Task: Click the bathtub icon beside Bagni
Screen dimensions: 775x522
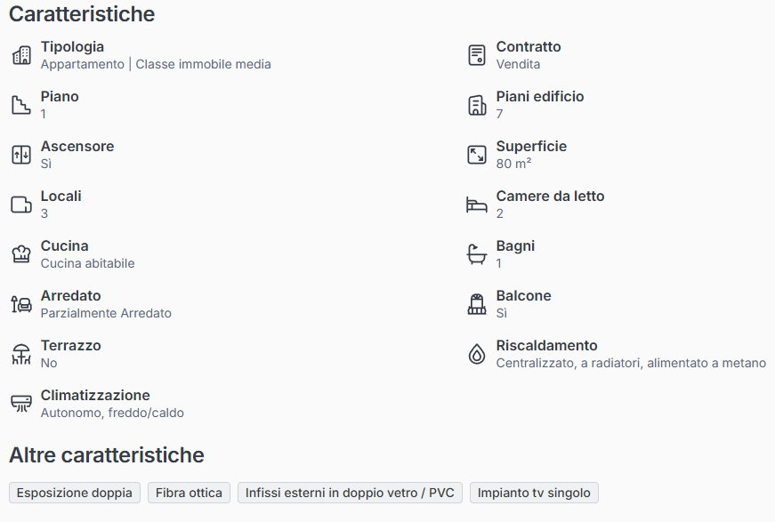Action: pyautogui.click(x=477, y=254)
